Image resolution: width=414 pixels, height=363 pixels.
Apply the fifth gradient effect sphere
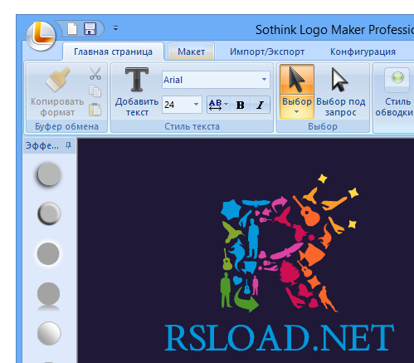pos(49,334)
